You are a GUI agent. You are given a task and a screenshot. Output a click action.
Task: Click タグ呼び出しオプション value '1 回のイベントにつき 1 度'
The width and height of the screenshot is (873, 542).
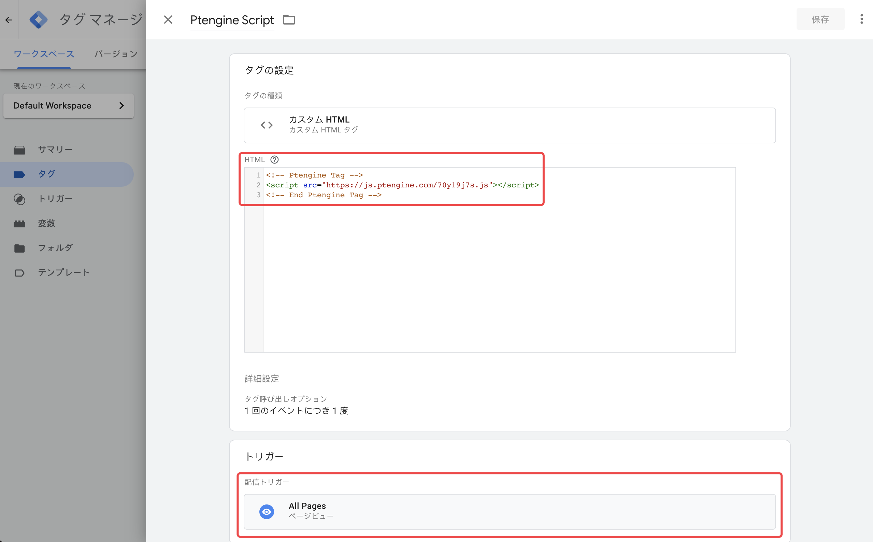[x=296, y=411]
